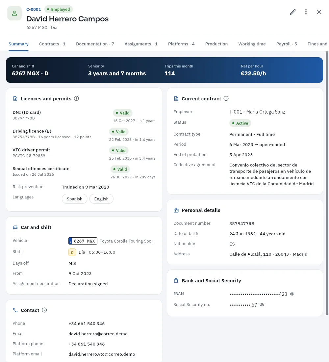This screenshot has width=329, height=362.
Task: Click the edit pencil icon
Action: click(x=293, y=12)
